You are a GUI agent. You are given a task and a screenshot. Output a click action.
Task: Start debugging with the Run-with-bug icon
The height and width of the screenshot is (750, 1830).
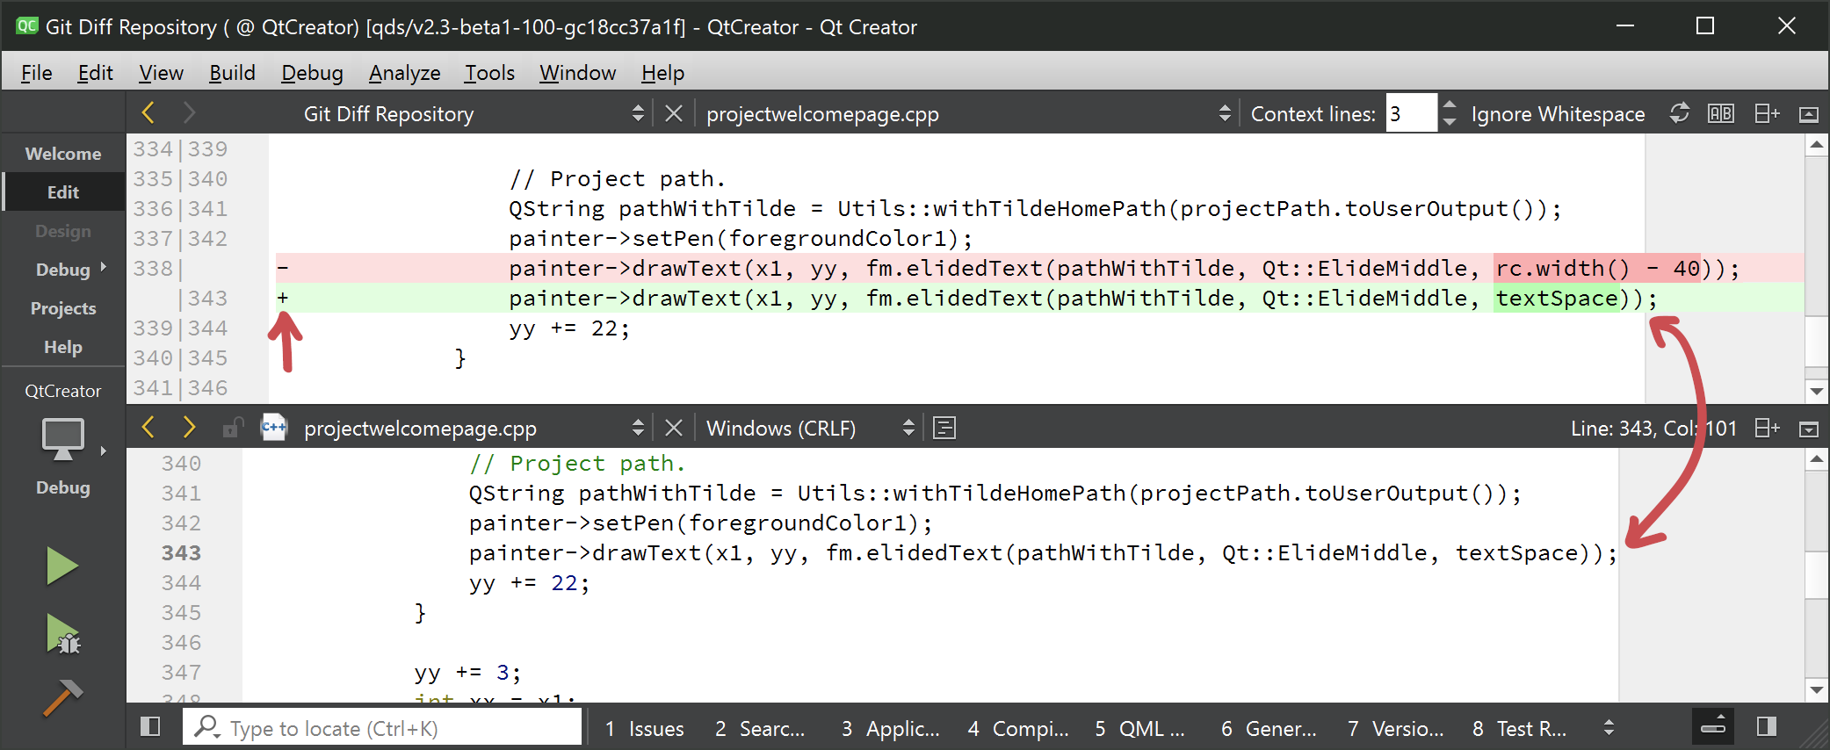coord(62,634)
